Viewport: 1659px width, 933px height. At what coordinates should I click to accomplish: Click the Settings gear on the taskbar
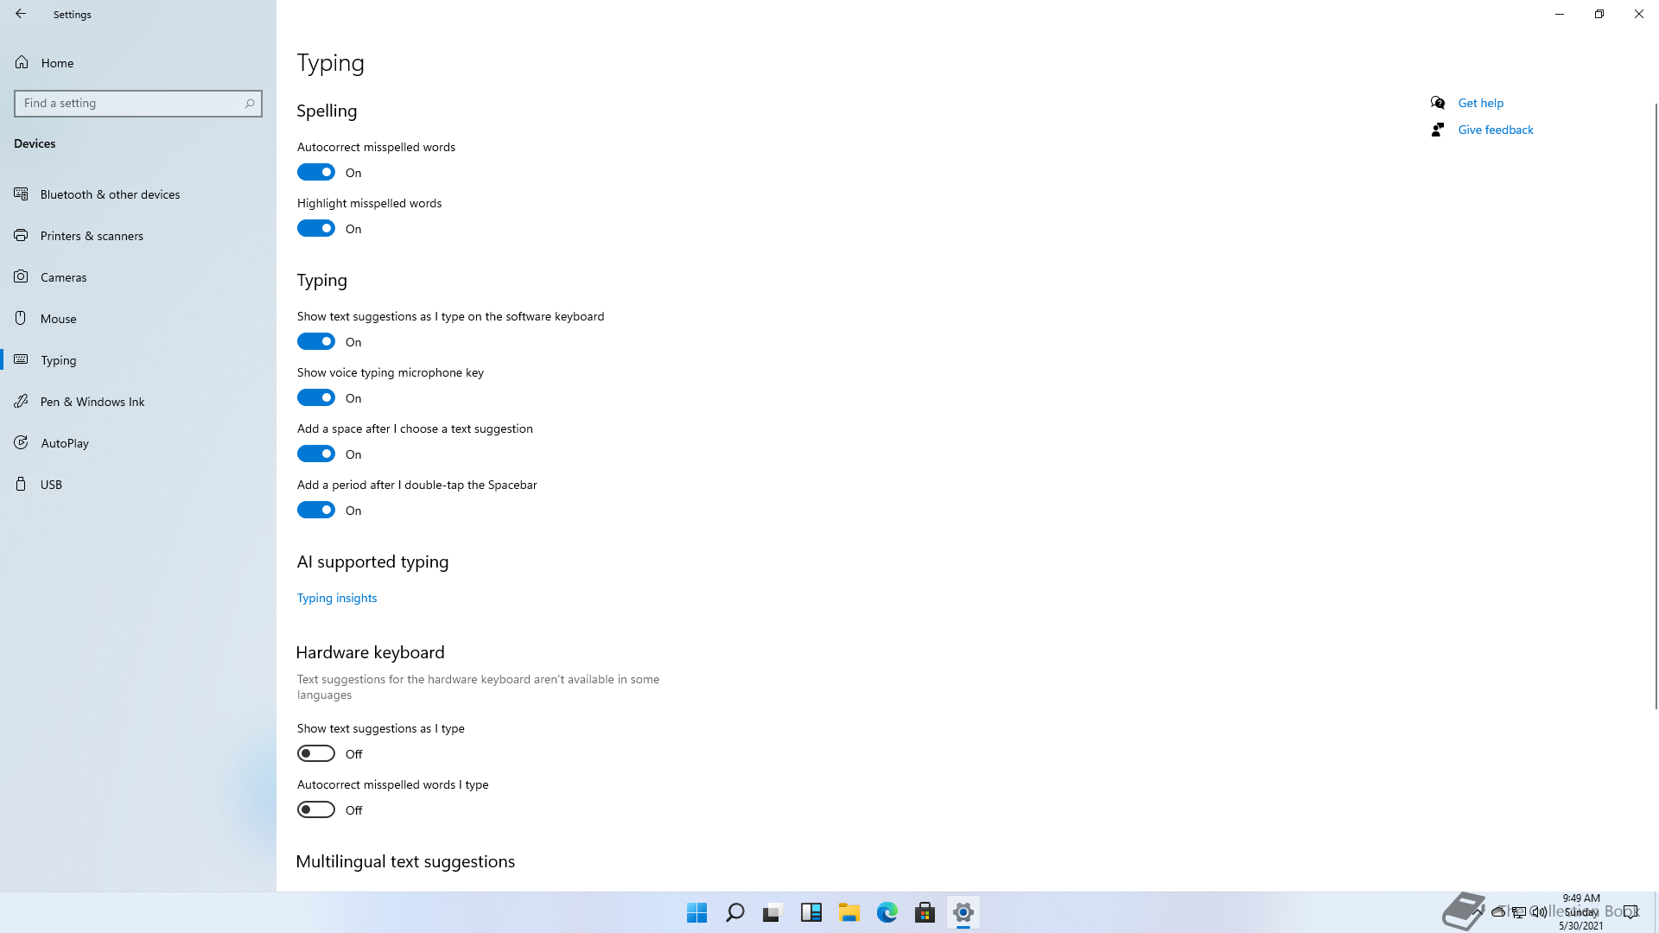pyautogui.click(x=963, y=912)
